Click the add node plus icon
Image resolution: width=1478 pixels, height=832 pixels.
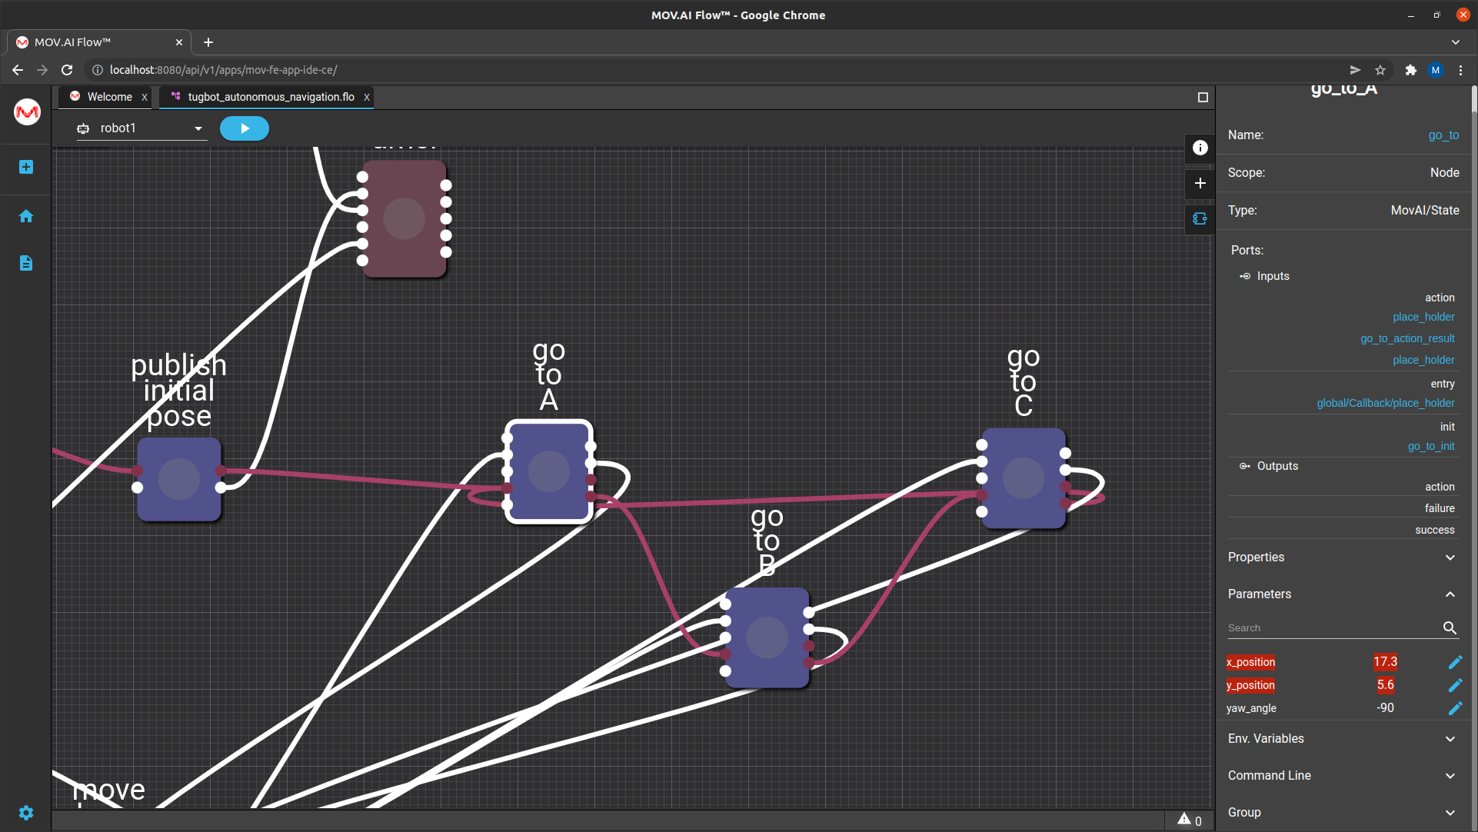tap(1200, 183)
